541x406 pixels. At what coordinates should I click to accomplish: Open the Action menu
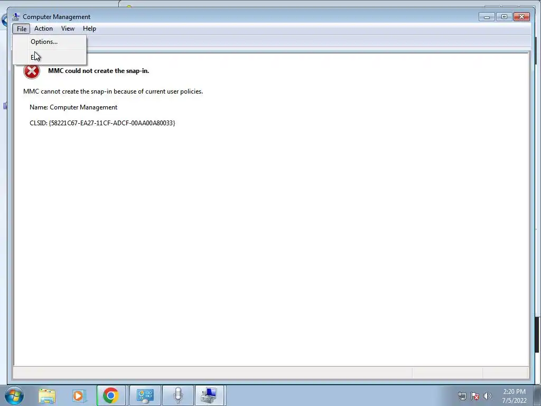[43, 29]
